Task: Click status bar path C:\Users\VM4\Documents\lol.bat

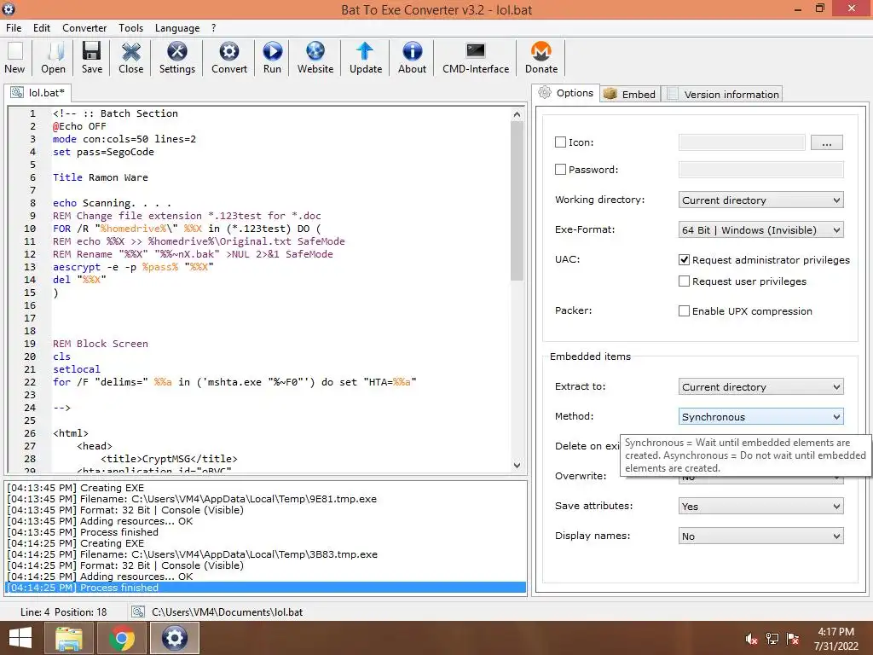Action: coord(227,612)
